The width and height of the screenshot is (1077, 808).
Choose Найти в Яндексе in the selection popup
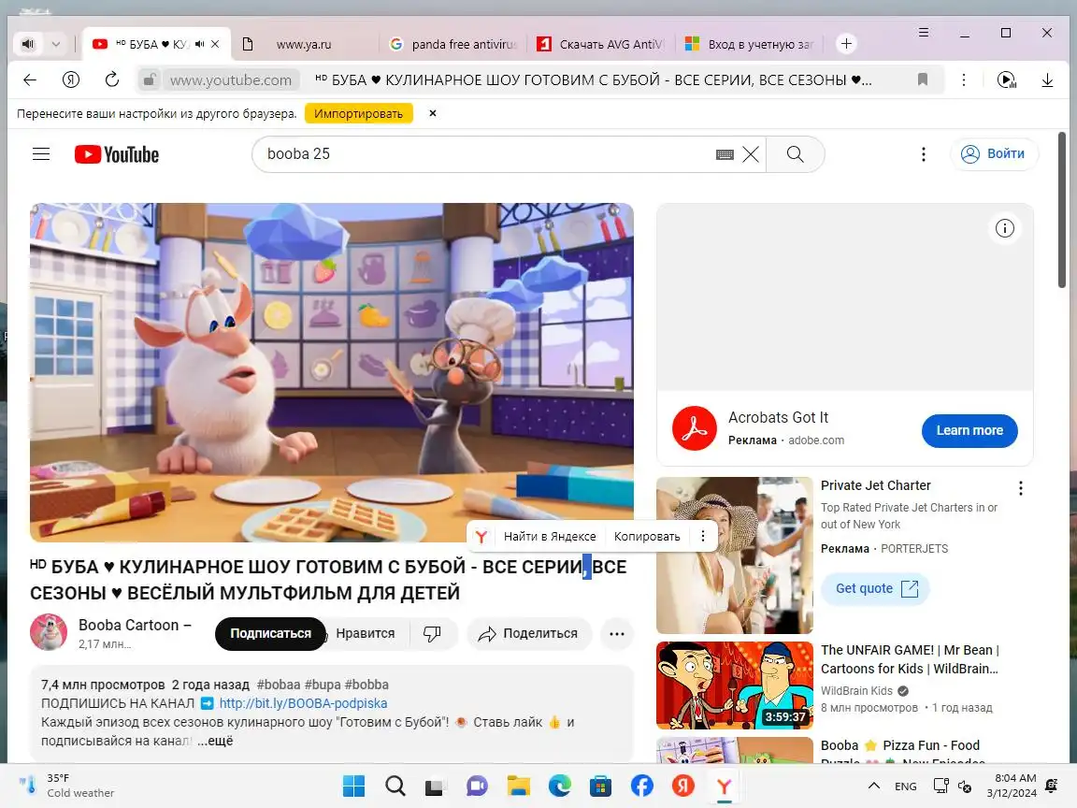(550, 537)
